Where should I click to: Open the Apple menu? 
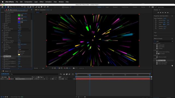[x=2, y=2]
